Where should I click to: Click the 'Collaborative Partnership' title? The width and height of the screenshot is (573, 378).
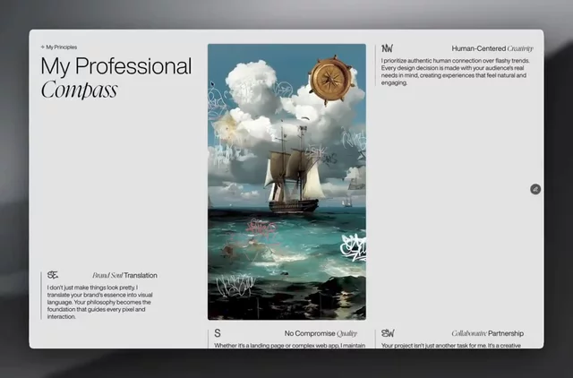[x=487, y=333]
